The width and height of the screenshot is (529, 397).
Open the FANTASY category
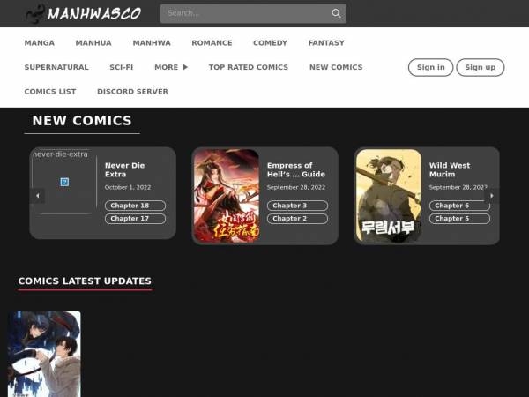coord(326,43)
